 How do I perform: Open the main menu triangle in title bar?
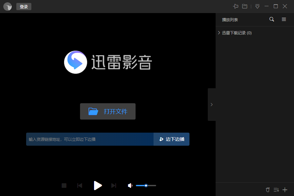point(257,6)
